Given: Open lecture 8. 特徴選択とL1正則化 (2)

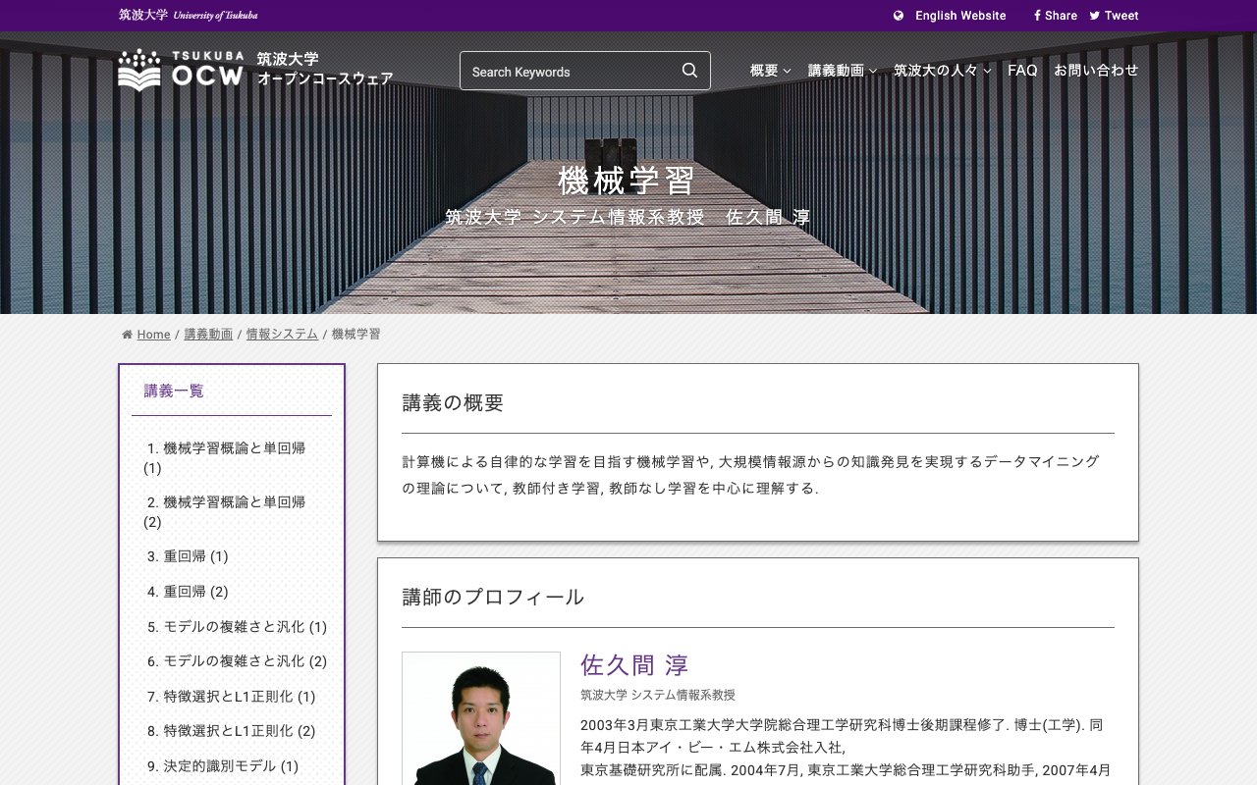Looking at the screenshot, I should tap(232, 731).
